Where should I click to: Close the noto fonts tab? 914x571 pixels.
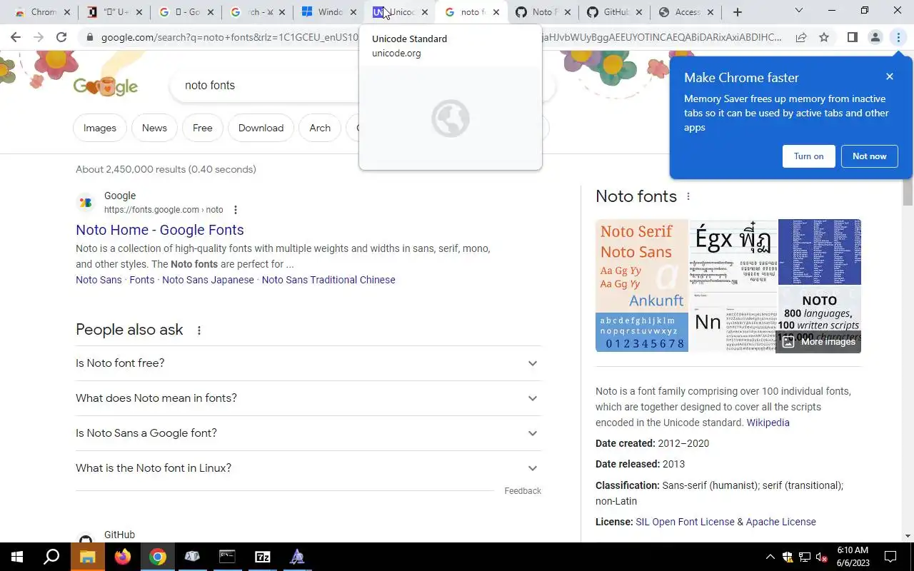click(496, 12)
